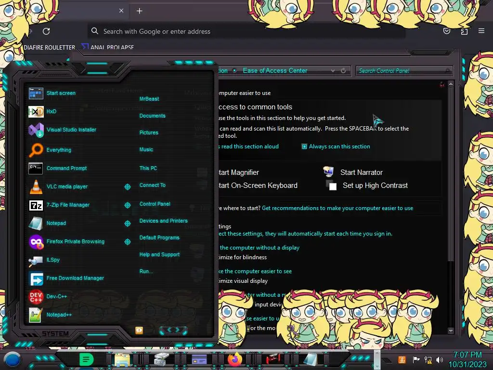This screenshot has width=493, height=370.
Task: Click the orange alert icon in start menu
Action: click(x=139, y=330)
